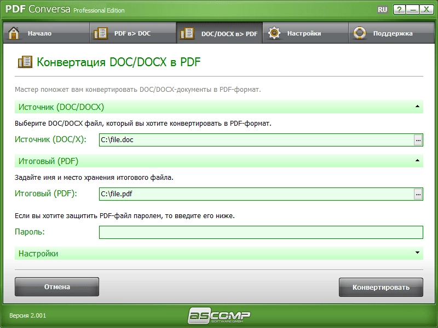Collapse the Итоговый (PDF) section arrow

pyautogui.click(x=417, y=160)
